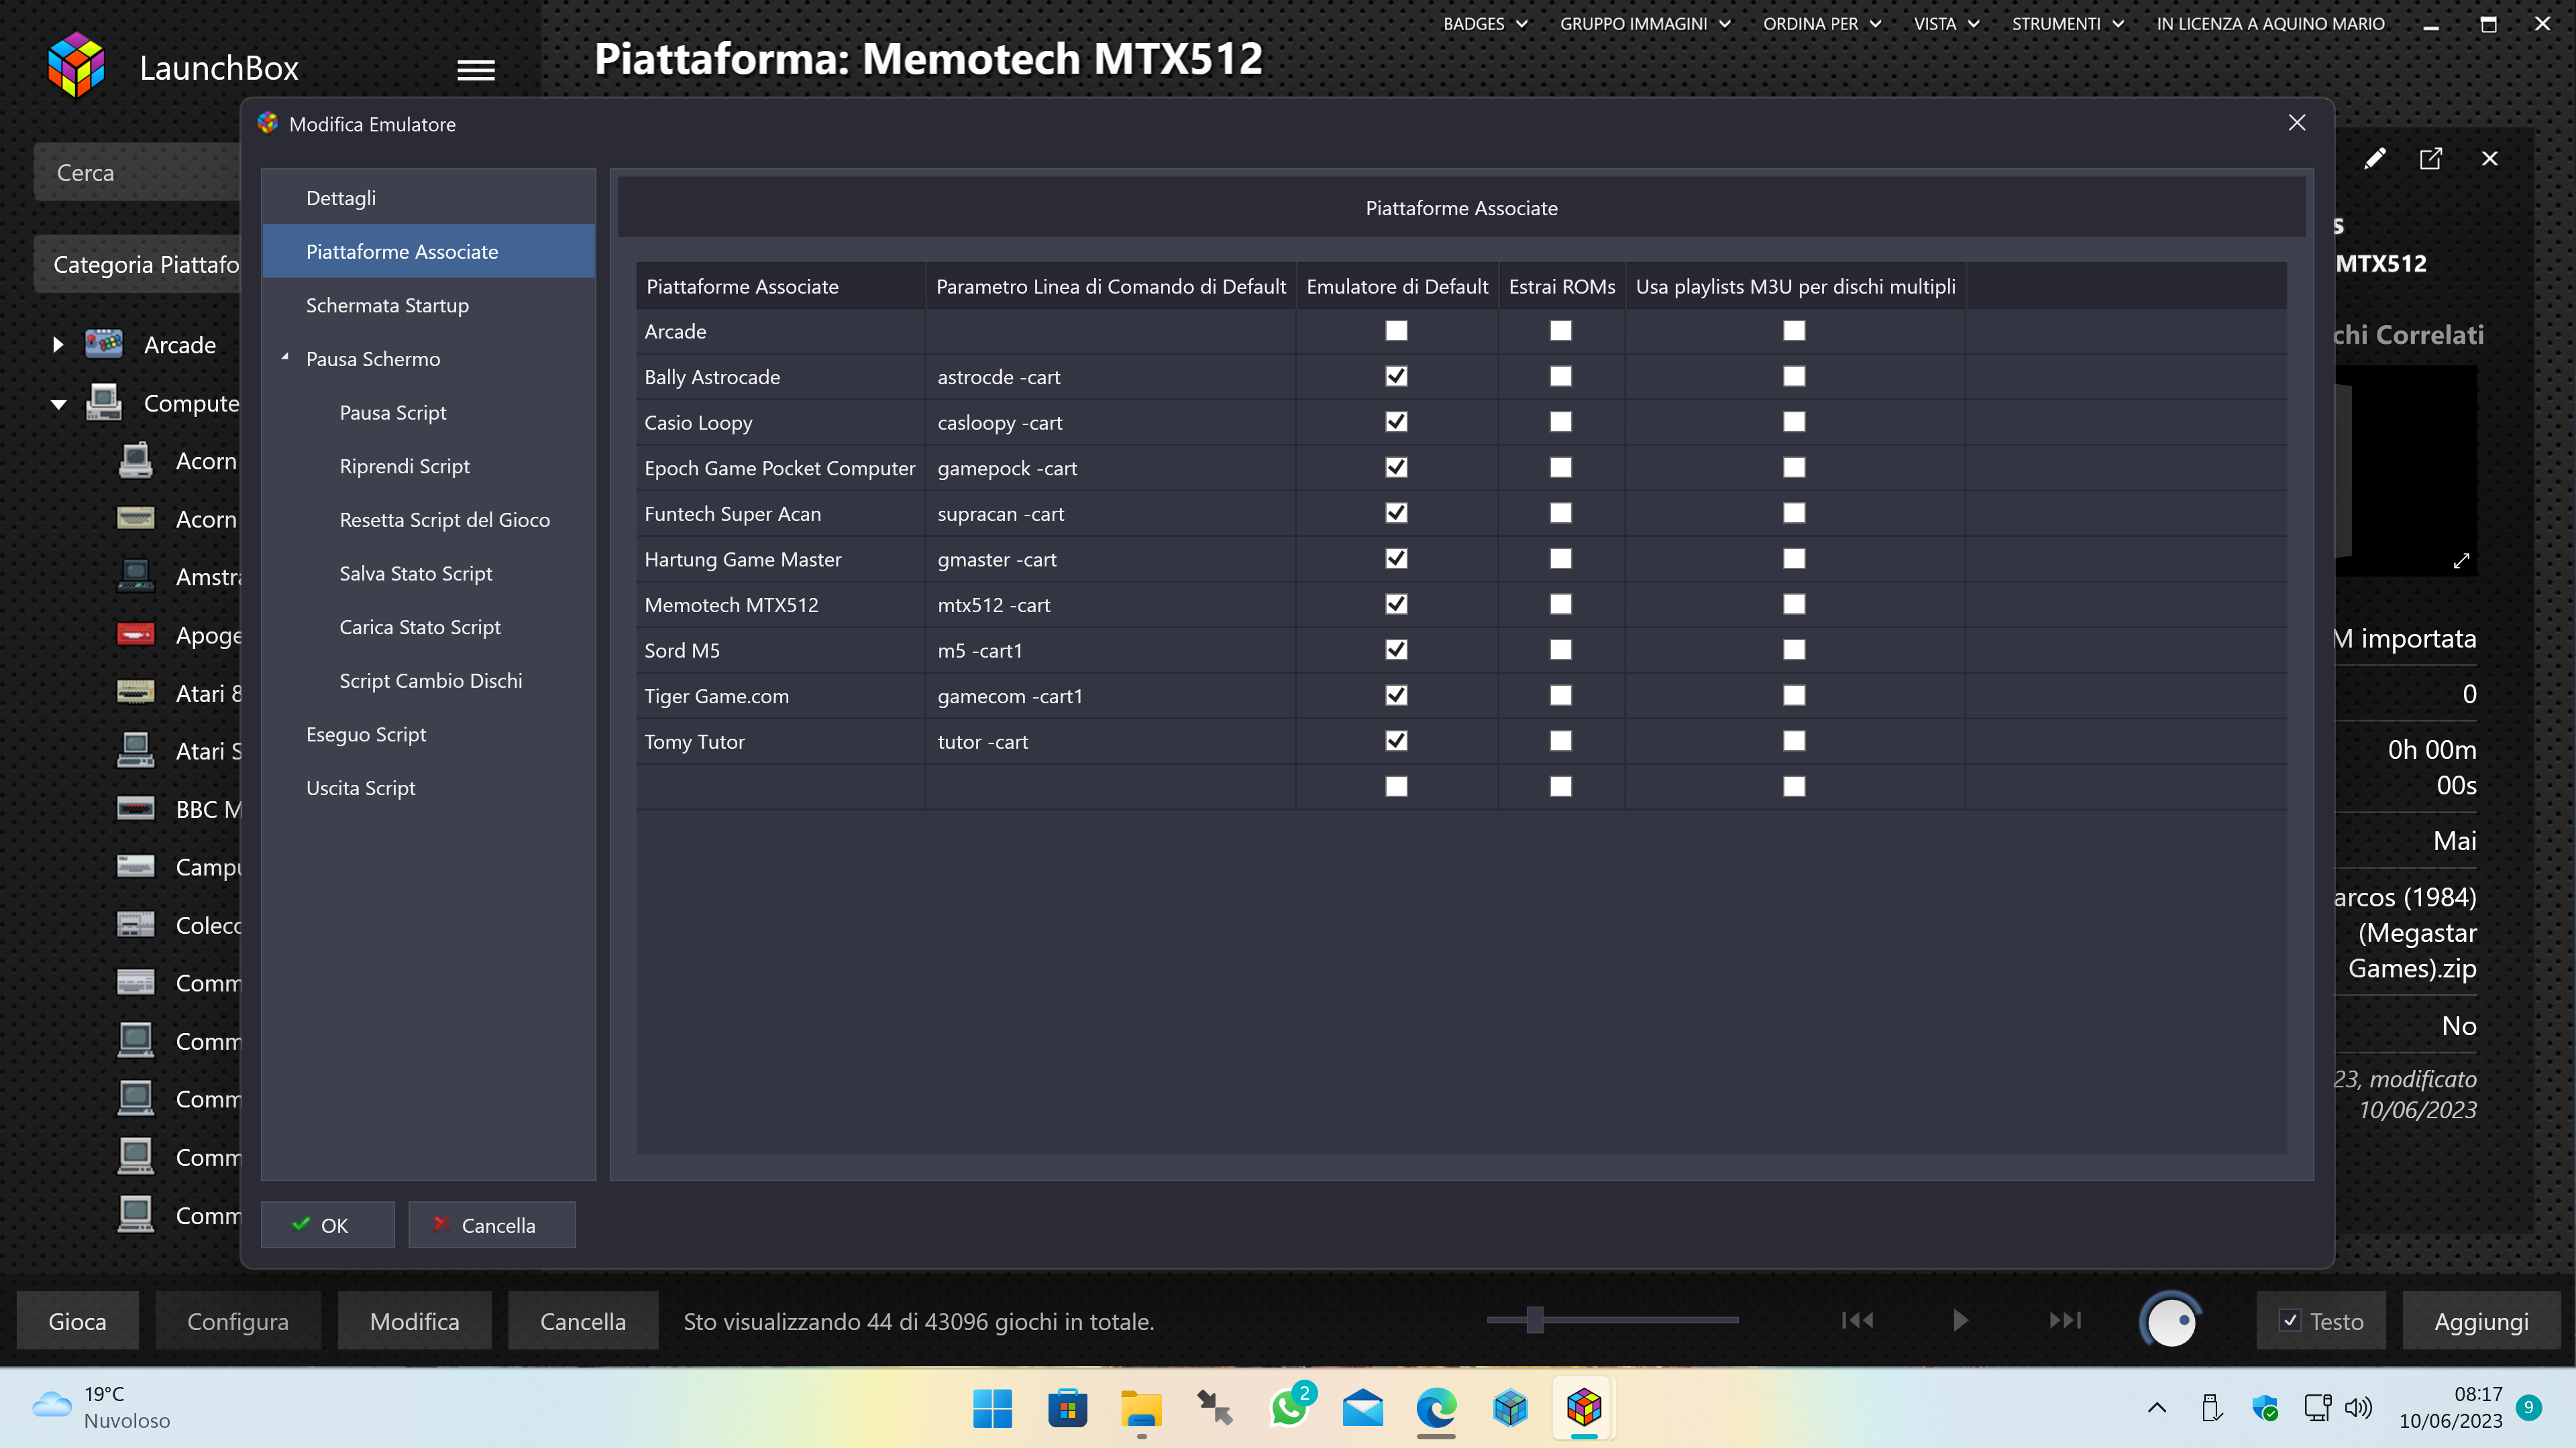Image resolution: width=2576 pixels, height=1448 pixels.
Task: Open the GRUPPO IMMAGINI dropdown
Action: point(1645,24)
